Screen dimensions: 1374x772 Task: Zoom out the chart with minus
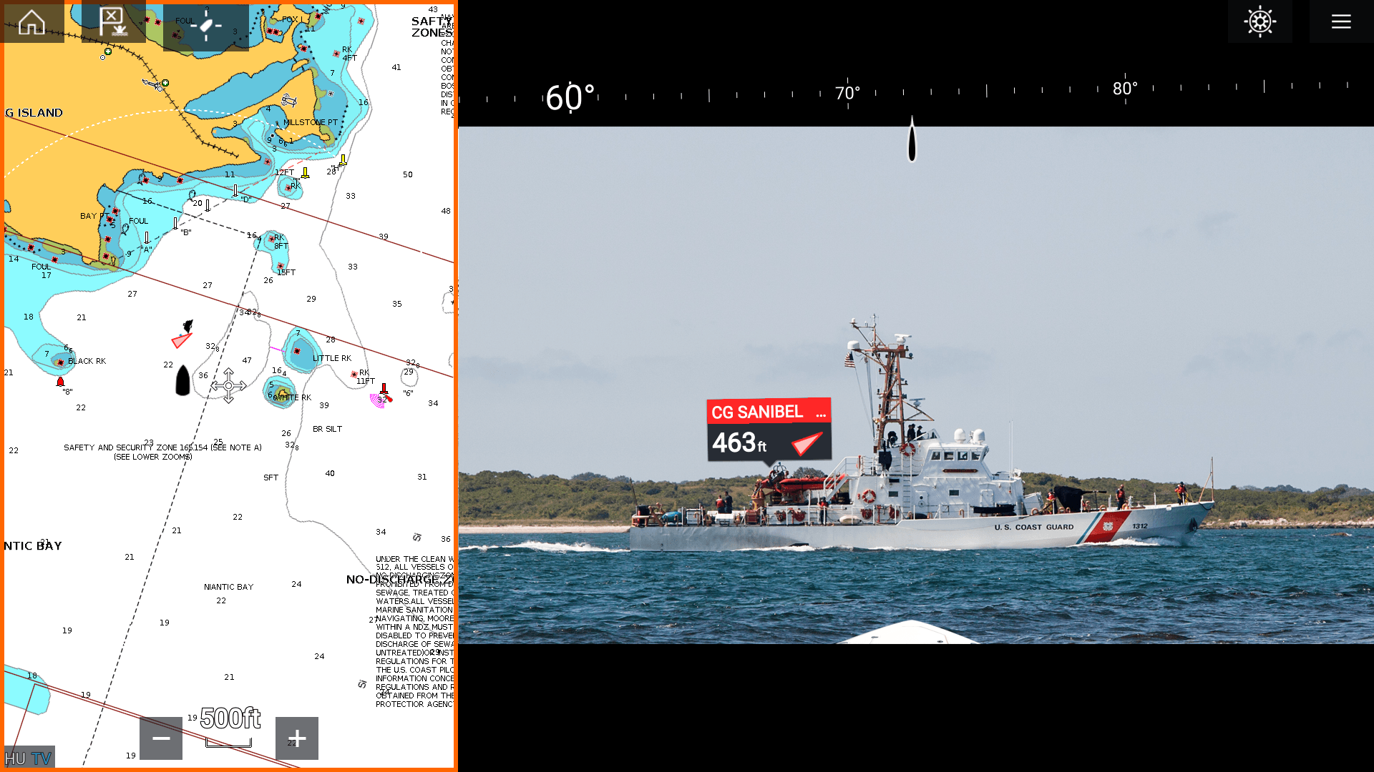pos(161,738)
